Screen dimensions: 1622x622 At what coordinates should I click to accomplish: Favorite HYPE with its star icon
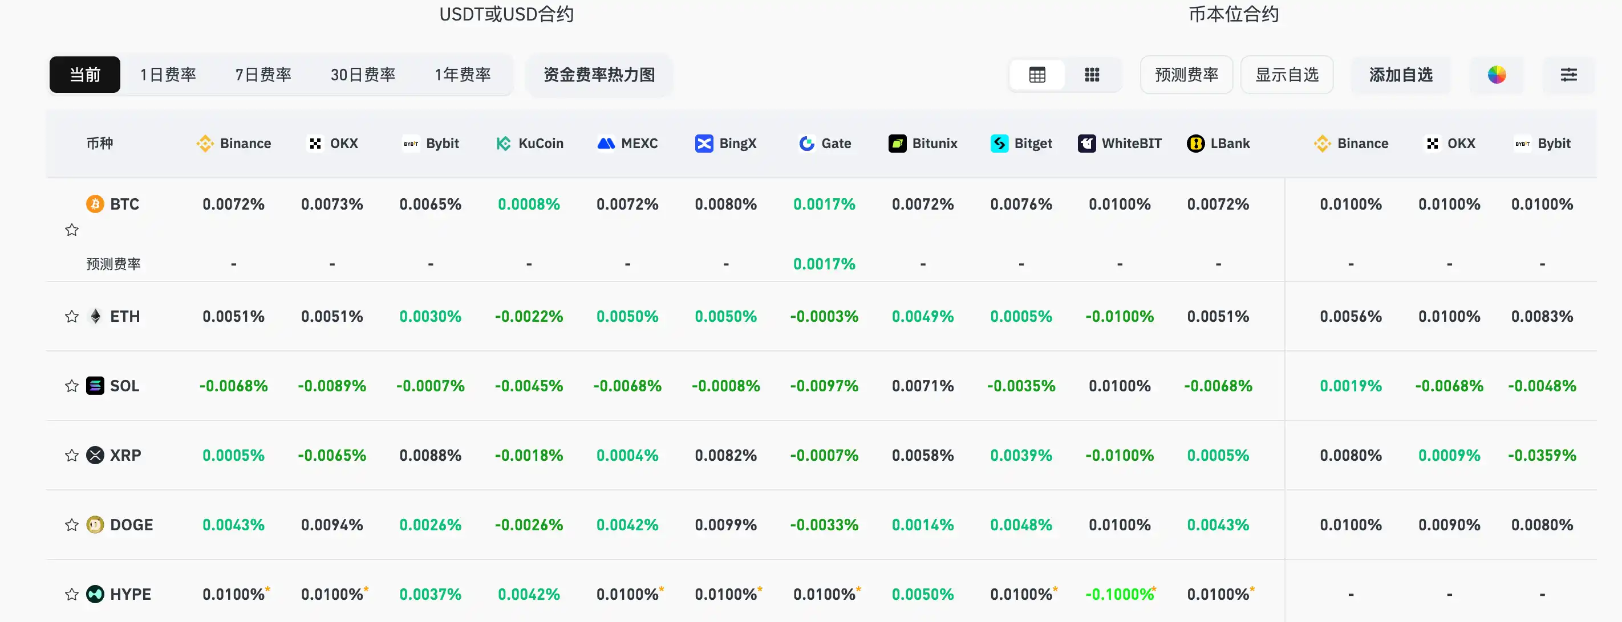coord(72,594)
